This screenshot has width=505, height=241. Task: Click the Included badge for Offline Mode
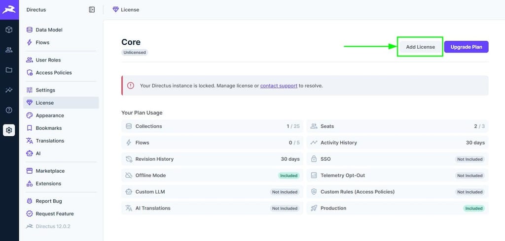(x=289, y=176)
